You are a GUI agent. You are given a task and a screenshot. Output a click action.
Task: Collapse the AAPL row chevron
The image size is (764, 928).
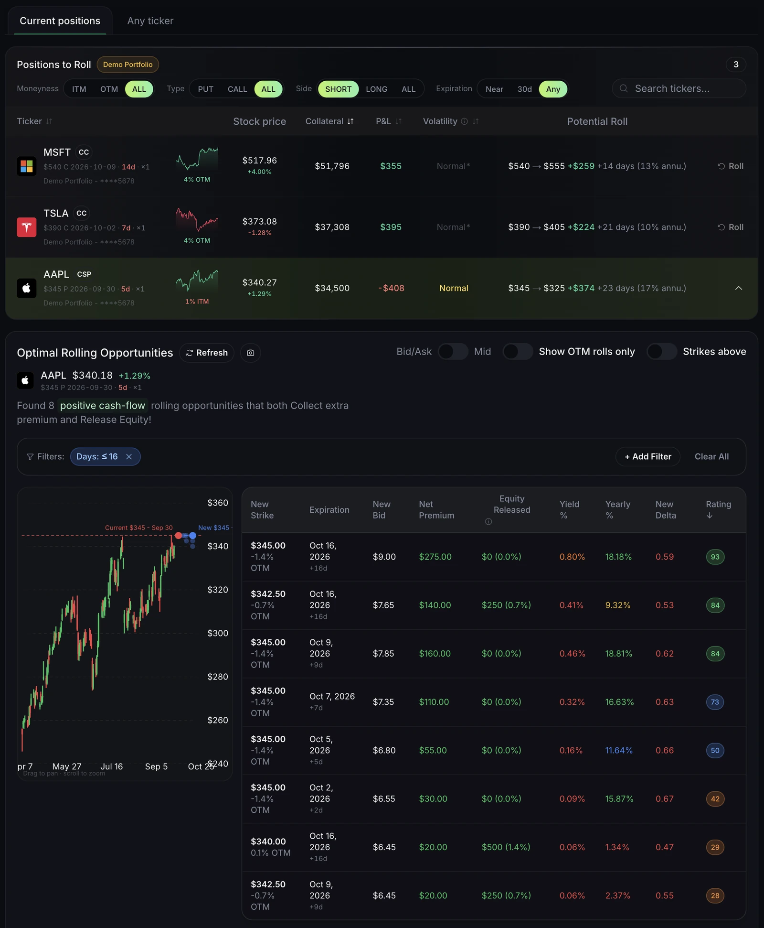tap(738, 288)
